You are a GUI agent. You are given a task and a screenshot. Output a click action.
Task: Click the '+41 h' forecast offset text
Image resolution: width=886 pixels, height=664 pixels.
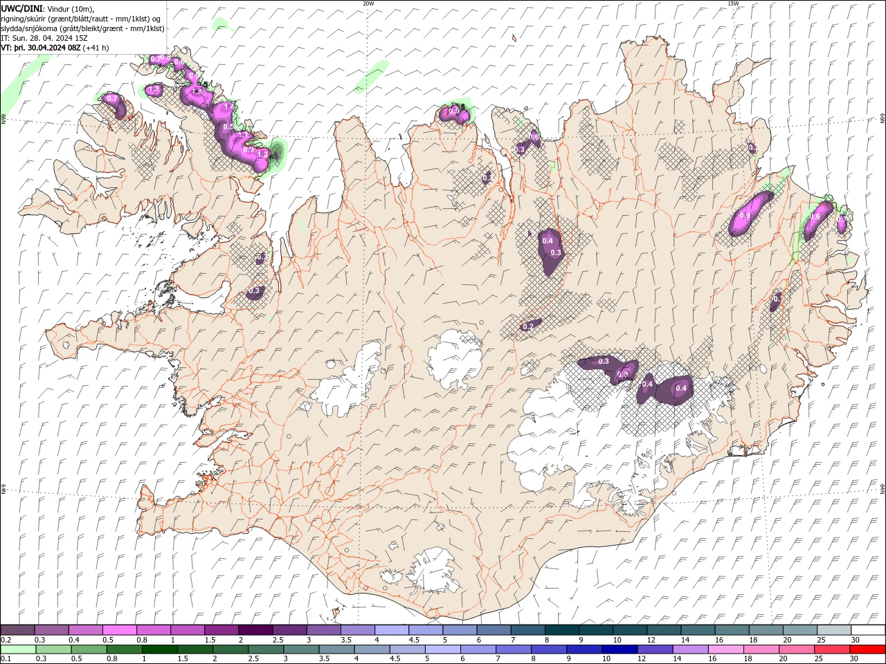(96, 48)
